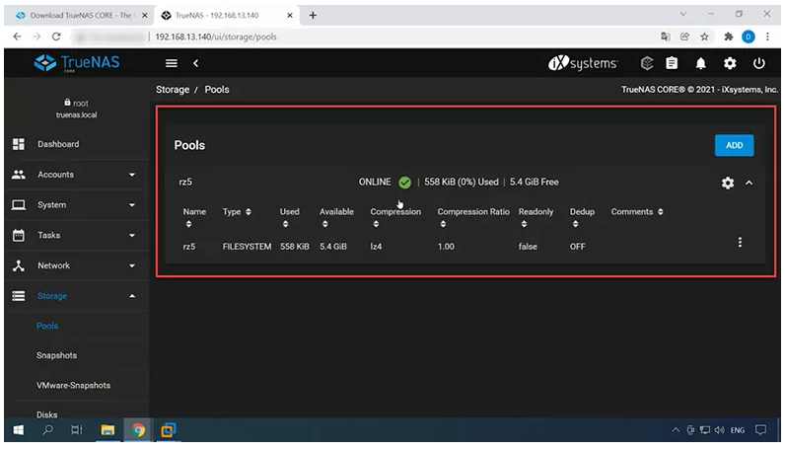This screenshot has height=449, width=785.
Task: Click the address bar URL
Action: (x=216, y=37)
